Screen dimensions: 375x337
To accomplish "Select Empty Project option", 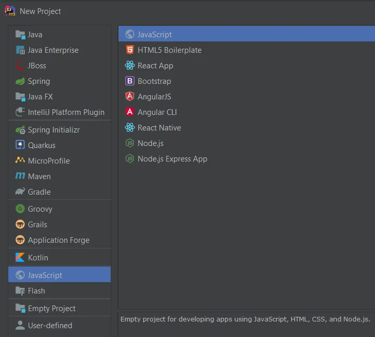I will tap(59, 309).
